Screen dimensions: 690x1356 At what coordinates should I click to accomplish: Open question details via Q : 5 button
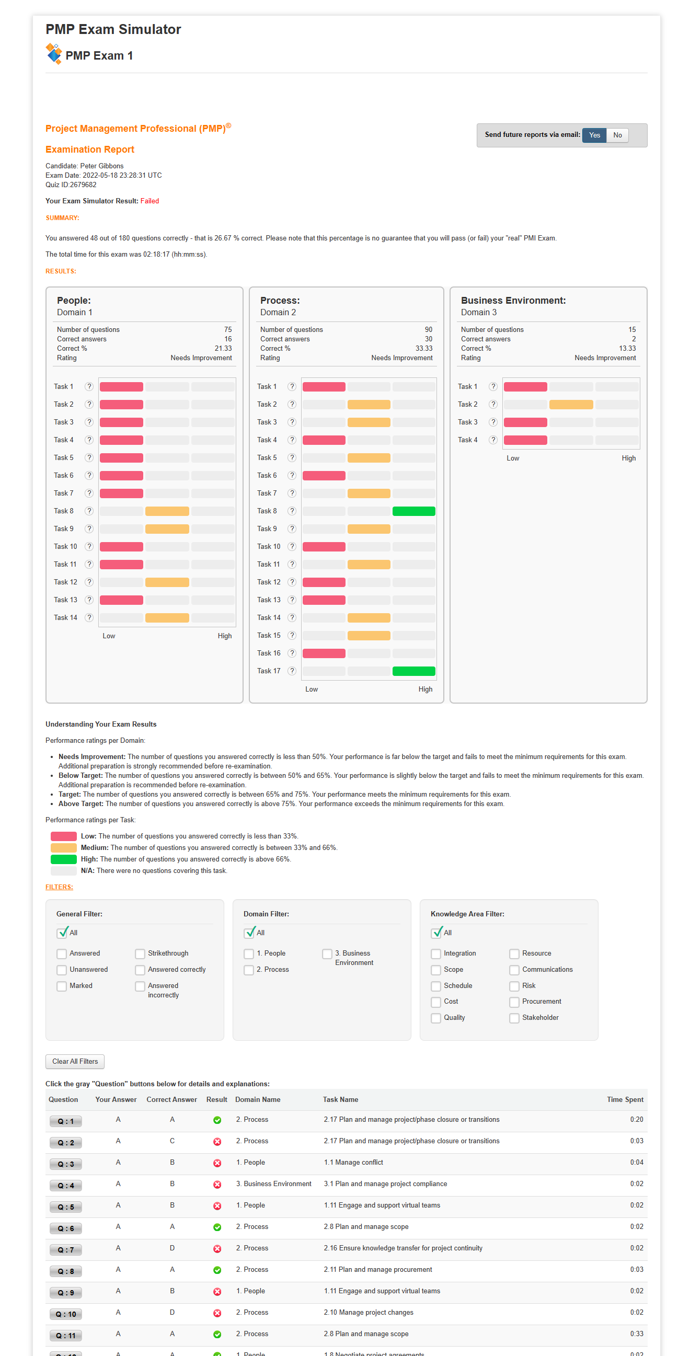point(66,1207)
